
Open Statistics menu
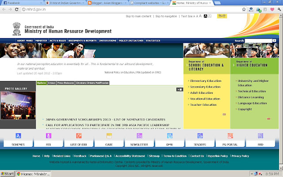(x=153, y=41)
